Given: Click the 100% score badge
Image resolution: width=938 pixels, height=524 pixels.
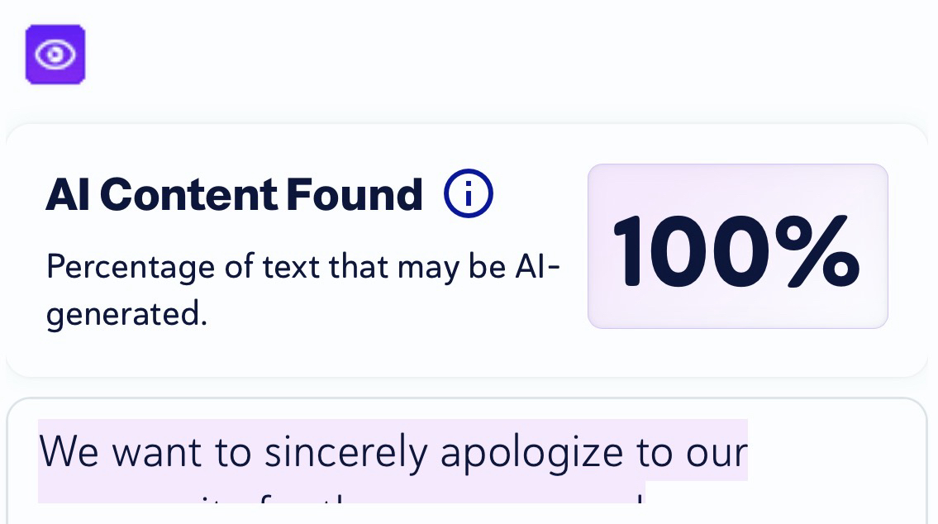Looking at the screenshot, I should (x=737, y=246).
